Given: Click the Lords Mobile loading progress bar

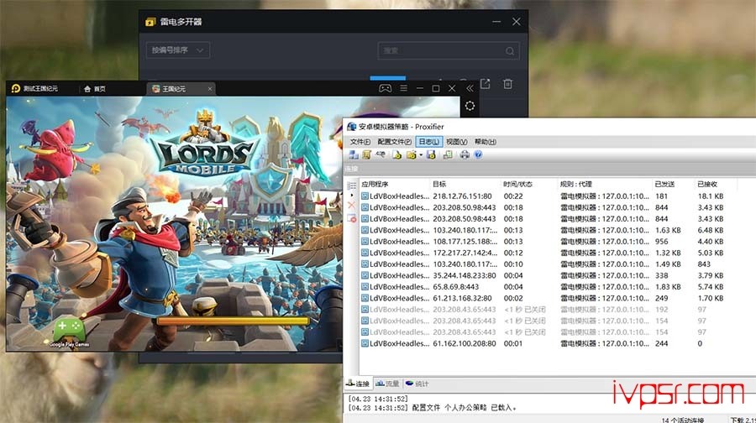Looking at the screenshot, I should 233,321.
